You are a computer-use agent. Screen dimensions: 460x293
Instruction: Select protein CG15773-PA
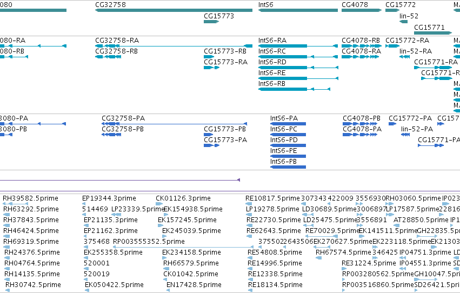(x=211, y=145)
